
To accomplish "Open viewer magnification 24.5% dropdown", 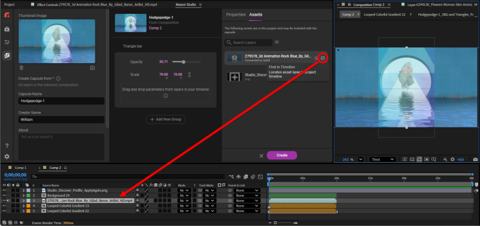I will [361, 159].
